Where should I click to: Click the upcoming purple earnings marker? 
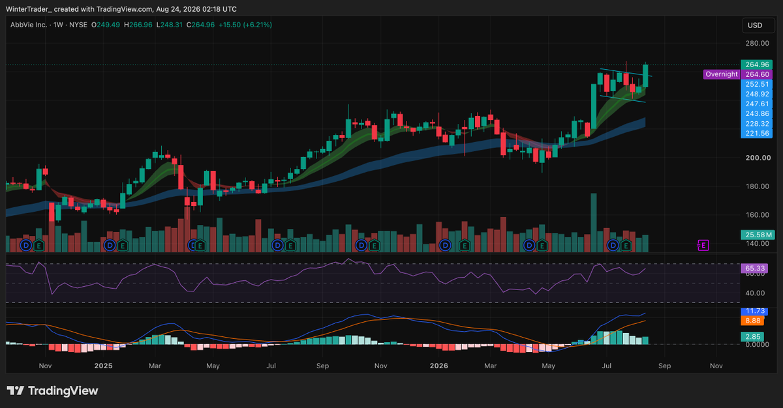703,246
